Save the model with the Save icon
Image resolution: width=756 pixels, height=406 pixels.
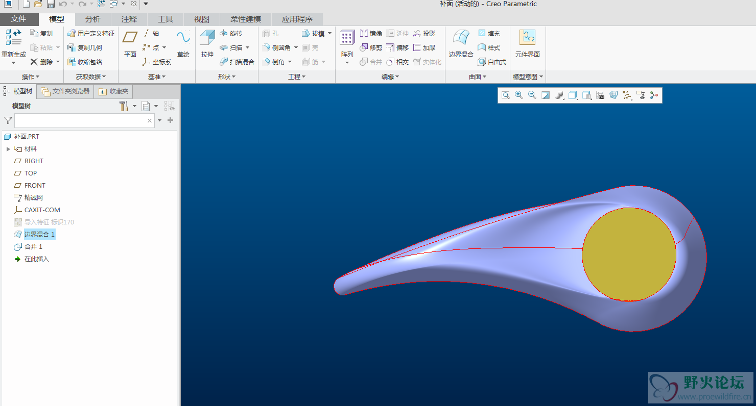pos(51,4)
